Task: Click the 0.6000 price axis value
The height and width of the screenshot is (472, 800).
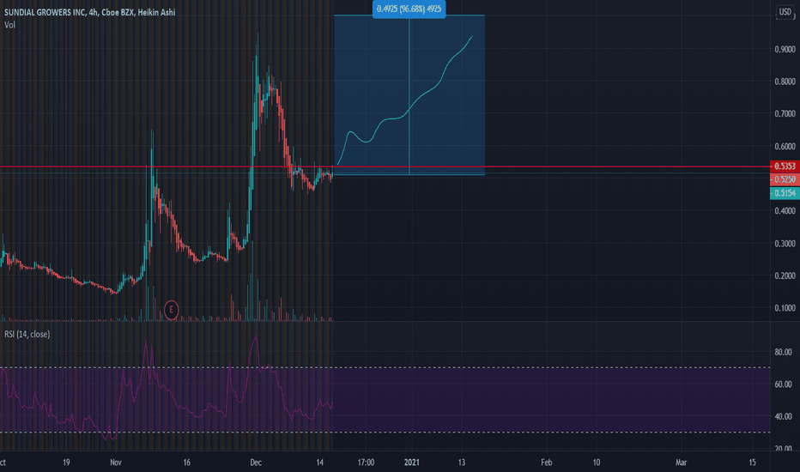Action: [x=785, y=147]
